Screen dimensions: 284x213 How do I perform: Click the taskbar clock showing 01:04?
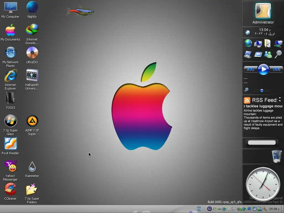pos(274,209)
